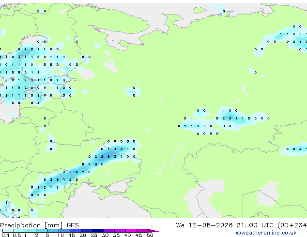Image resolution: width=307 pixels, height=237 pixels.
Task: Click the legend scale label '50'
Action: pos(150,235)
